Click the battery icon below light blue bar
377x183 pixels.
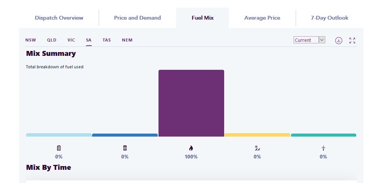coord(59,148)
